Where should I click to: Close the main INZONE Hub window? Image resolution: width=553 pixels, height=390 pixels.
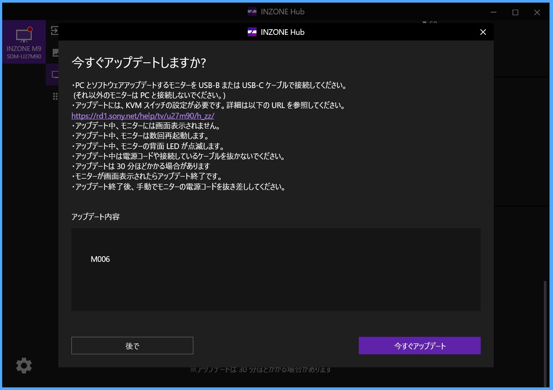537,12
